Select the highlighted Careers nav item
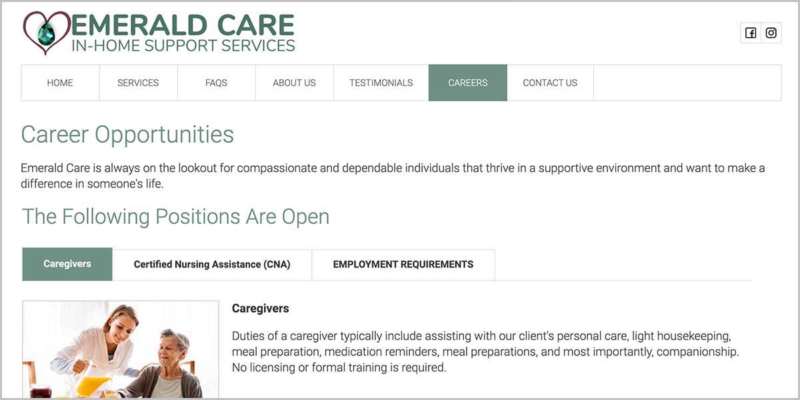 click(467, 83)
